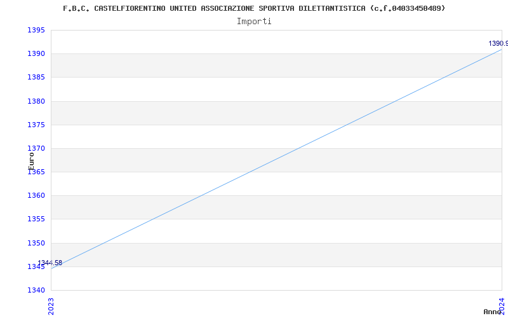This screenshot has width=508, height=318.
Task: Click the 1390 y-axis tick label
Action: pos(36,54)
